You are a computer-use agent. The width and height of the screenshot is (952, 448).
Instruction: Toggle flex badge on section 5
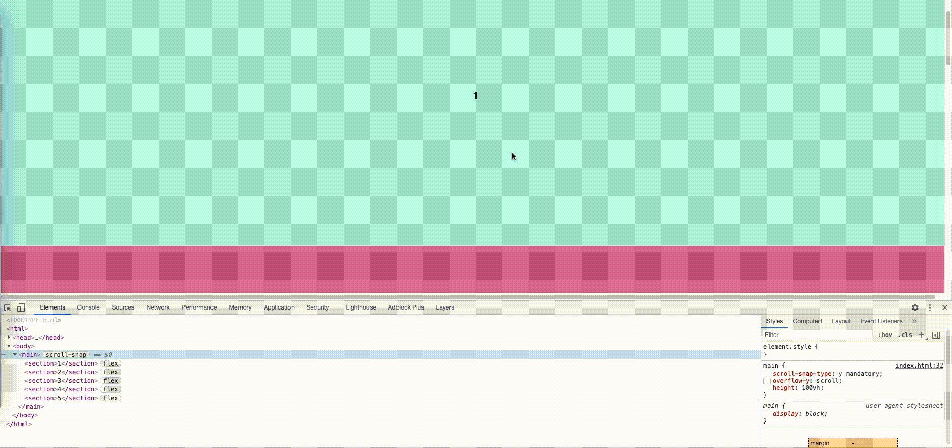[111, 398]
